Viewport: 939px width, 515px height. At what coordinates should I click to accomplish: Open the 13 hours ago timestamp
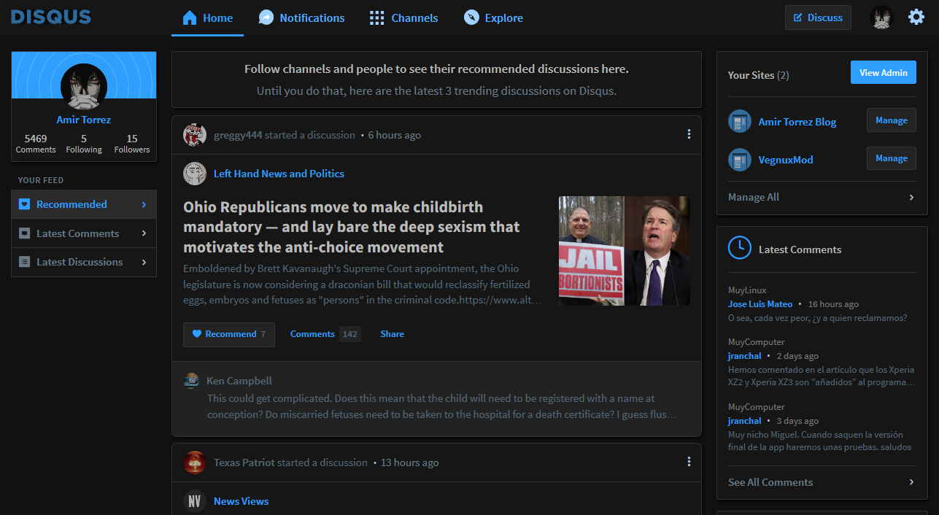409,462
